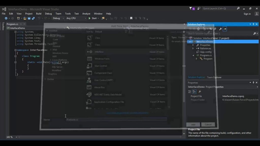Click the editor horizontal scrollbar at the bottom
Viewport: 260px width, 146px height.
[x=100, y=137]
